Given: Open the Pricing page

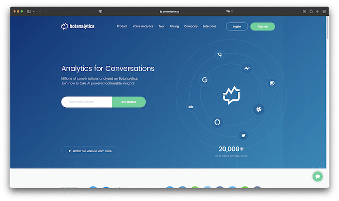Looking at the screenshot, I should pos(174,26).
